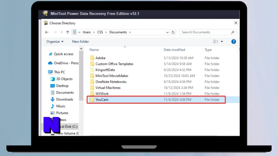Open Documents in the navigation pane
278x156 pixels.
pos(62,93)
